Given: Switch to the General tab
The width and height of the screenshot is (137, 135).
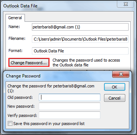Looking at the screenshot, I should tap(15, 18).
